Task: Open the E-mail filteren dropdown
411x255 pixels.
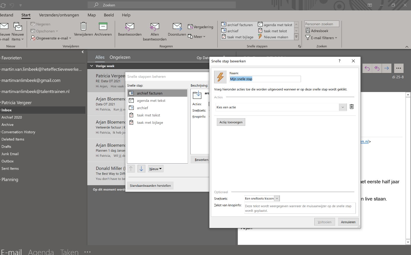Action: [321, 38]
